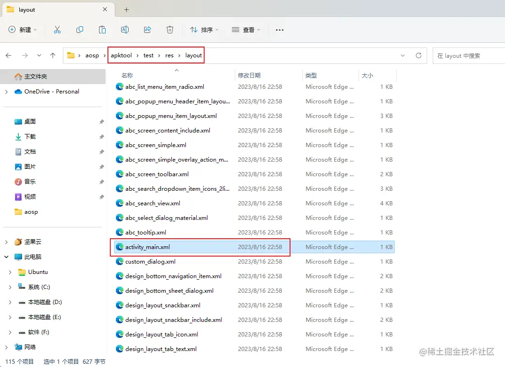Select file design_layout_tab_text.xml
Image resolution: width=505 pixels, height=367 pixels.
[254, 349]
